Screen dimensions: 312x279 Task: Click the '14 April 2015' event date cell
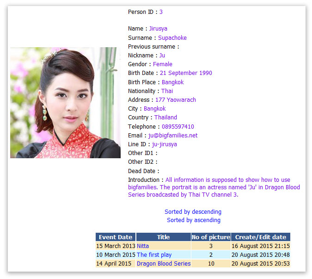116,263
